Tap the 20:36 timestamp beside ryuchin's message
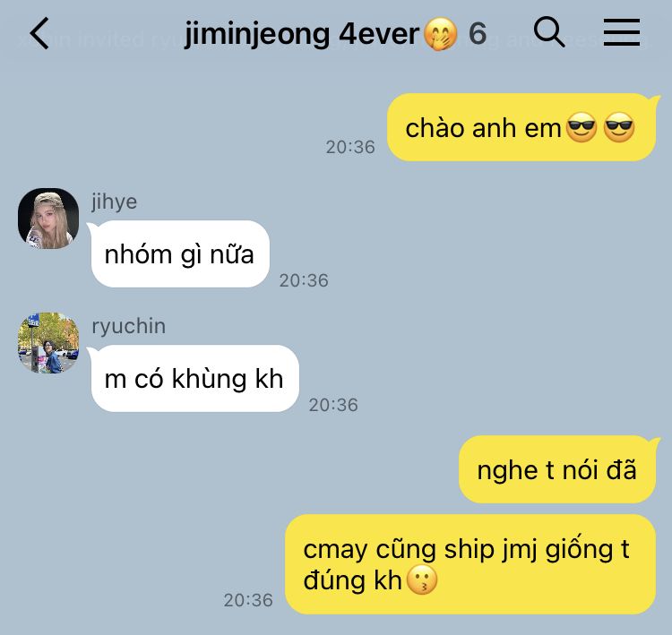The width and height of the screenshot is (672, 635). click(x=333, y=405)
